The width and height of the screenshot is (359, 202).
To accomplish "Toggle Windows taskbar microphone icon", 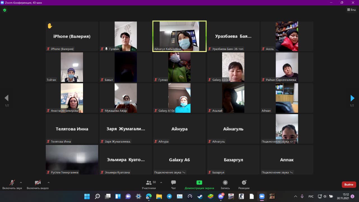I will tap(302, 196).
